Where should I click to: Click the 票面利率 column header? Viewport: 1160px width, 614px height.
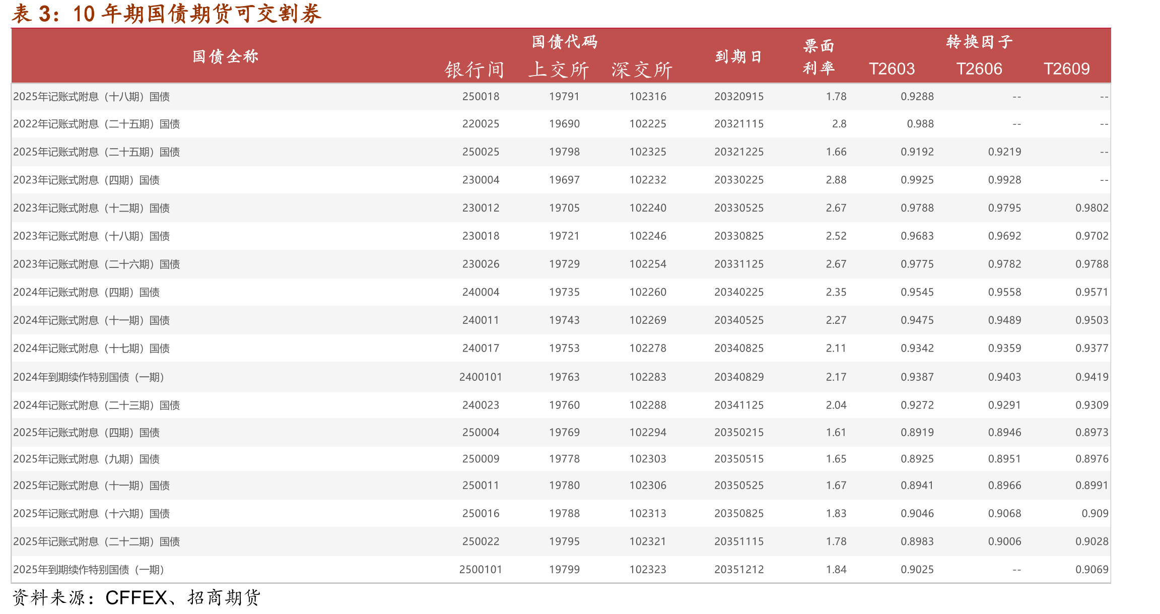click(819, 57)
